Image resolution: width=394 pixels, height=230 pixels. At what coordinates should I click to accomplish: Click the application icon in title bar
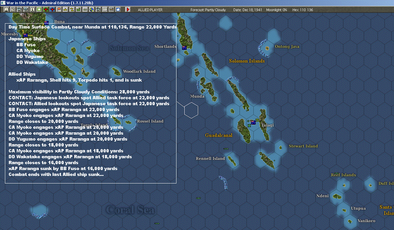click(x=3, y=3)
